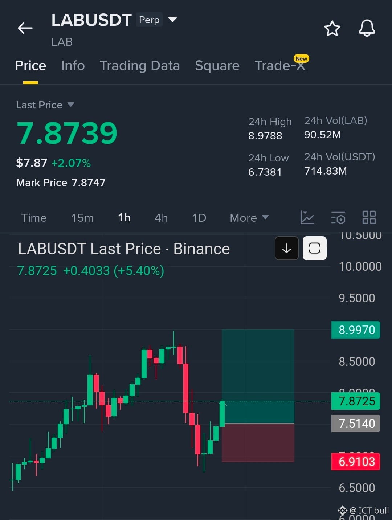Select the 8.9970 take-profit price label
Screen dimensions: 392x520
pyautogui.click(x=356, y=330)
